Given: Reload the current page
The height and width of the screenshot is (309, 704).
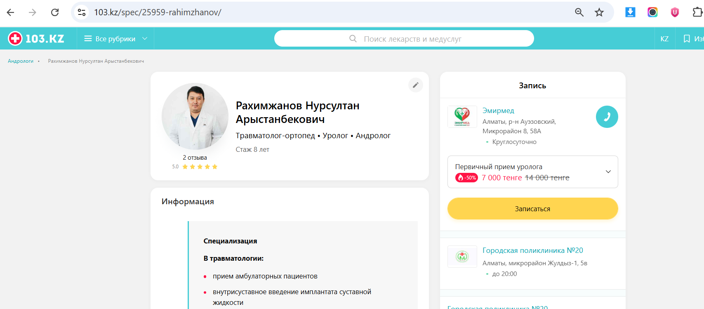Looking at the screenshot, I should (55, 12).
